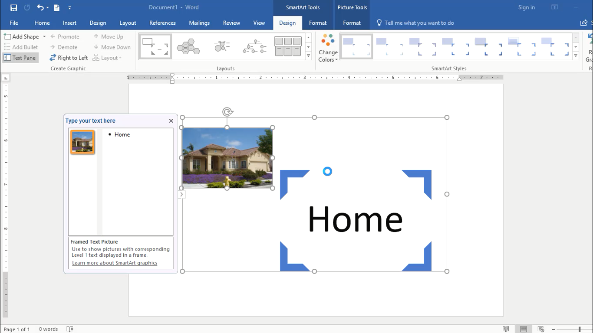
Task: Click the Undo arrow icon
Action: tap(40, 7)
